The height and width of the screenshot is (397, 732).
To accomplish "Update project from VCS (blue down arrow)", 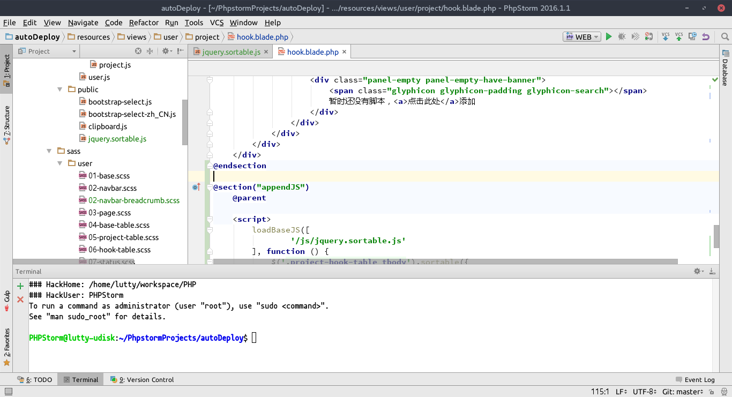I will pos(666,36).
